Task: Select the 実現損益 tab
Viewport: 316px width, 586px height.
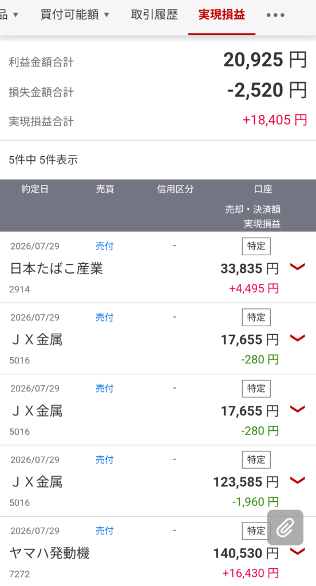Action: click(x=222, y=15)
